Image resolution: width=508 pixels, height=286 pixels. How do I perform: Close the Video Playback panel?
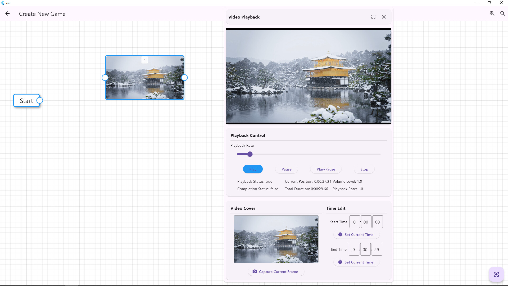pyautogui.click(x=384, y=16)
